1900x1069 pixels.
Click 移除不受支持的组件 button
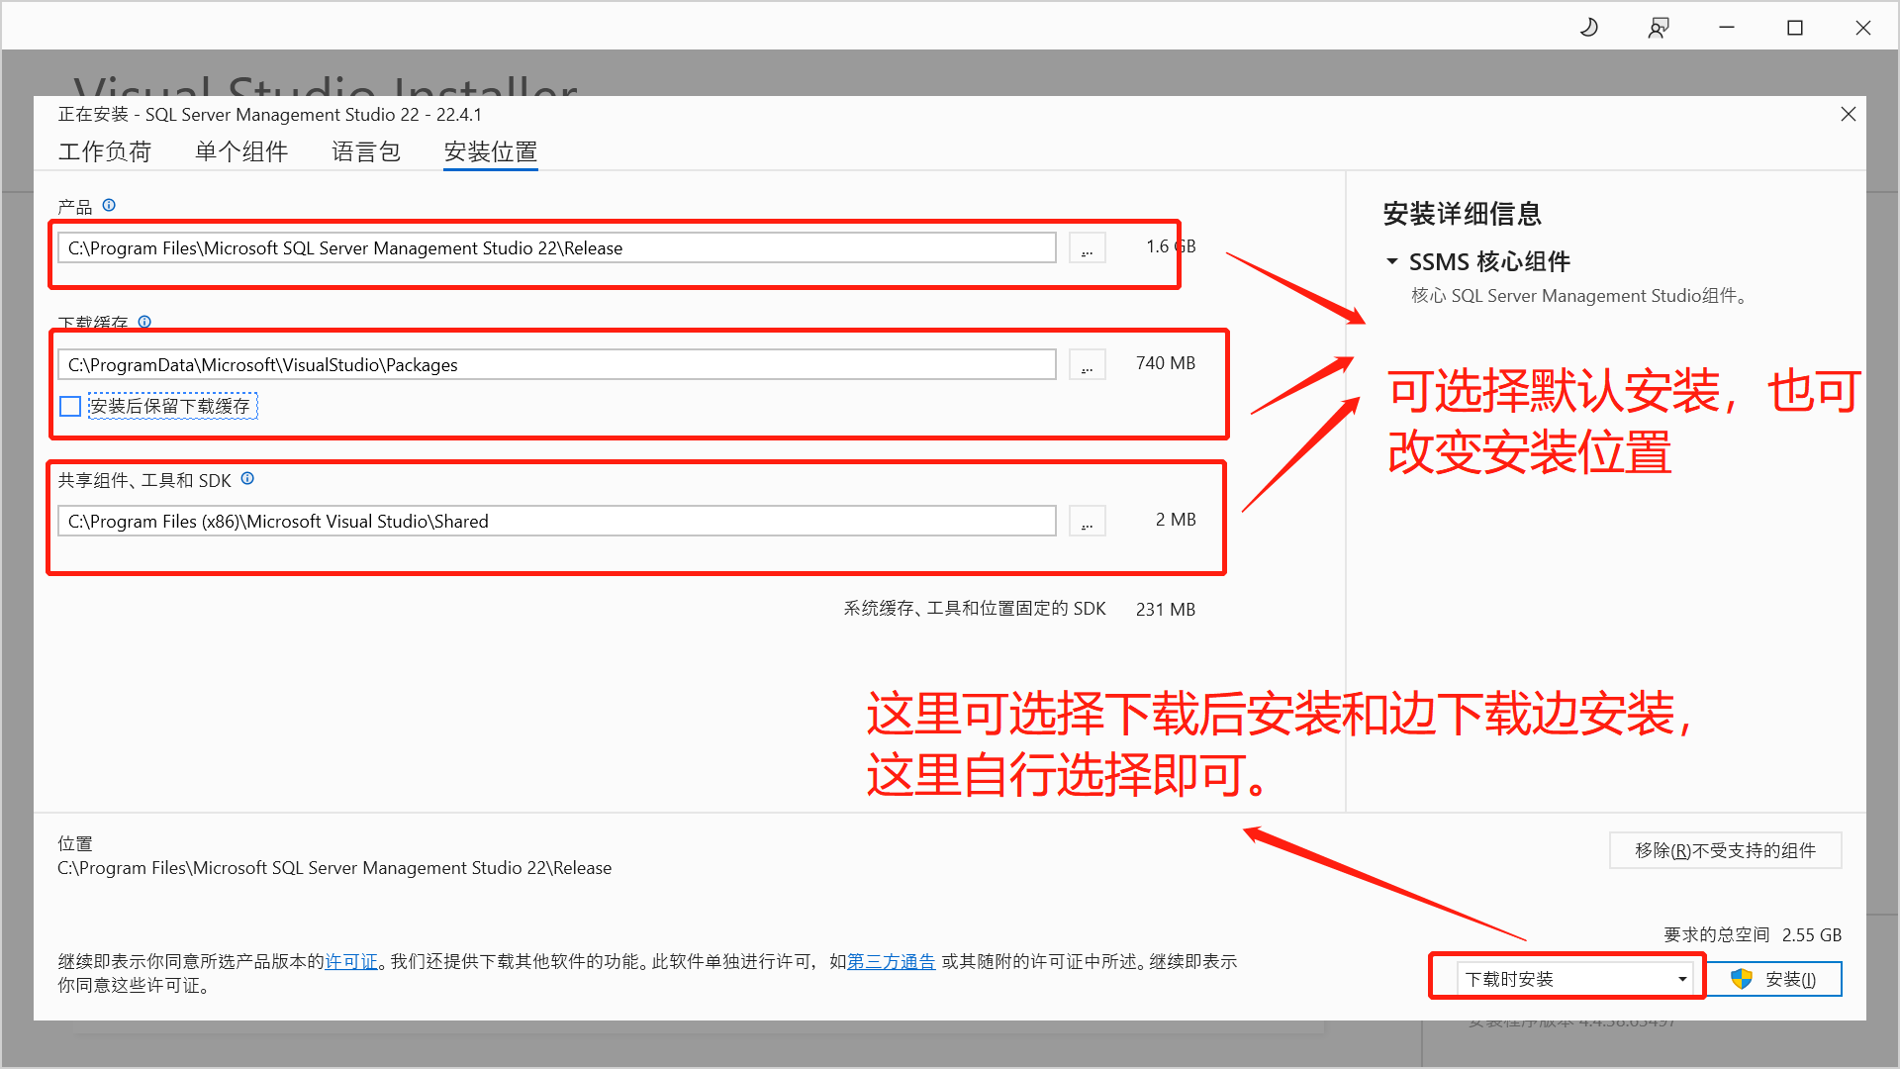(x=1724, y=850)
